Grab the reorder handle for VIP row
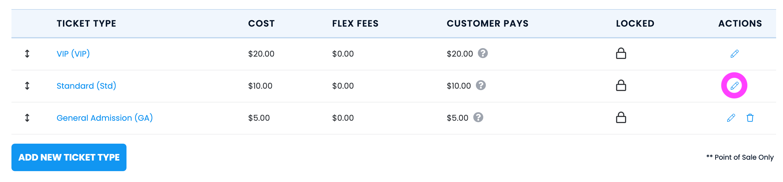Screen dimensions: 783x182 coord(27,54)
